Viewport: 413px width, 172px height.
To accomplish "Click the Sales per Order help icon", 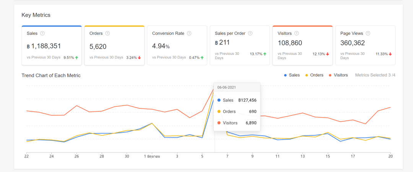I will pyautogui.click(x=250, y=34).
